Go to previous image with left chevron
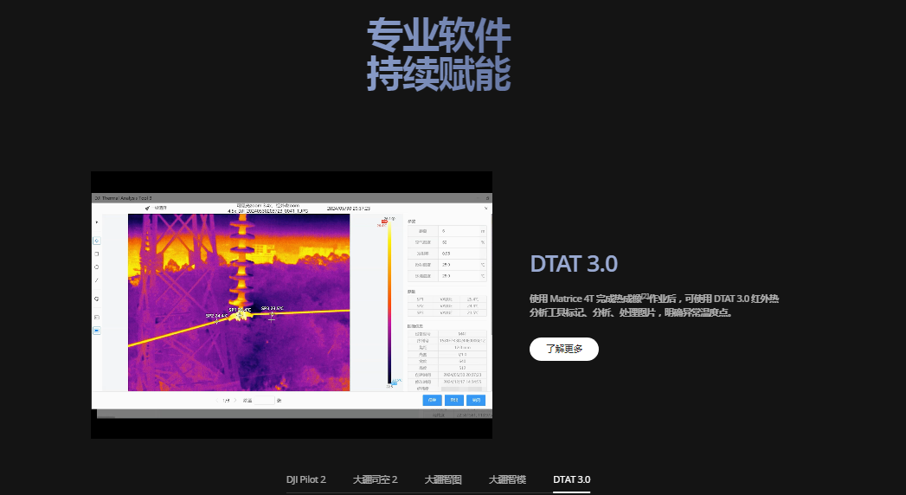906x495 pixels. pyautogui.click(x=218, y=401)
